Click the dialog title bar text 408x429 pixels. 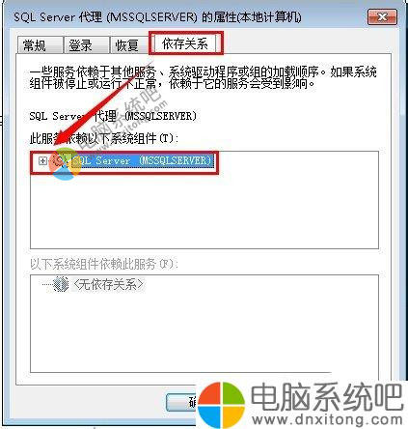(x=157, y=17)
